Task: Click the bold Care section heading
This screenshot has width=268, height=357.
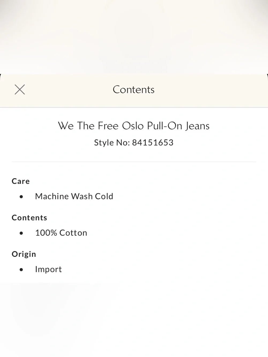Action: [x=21, y=181]
